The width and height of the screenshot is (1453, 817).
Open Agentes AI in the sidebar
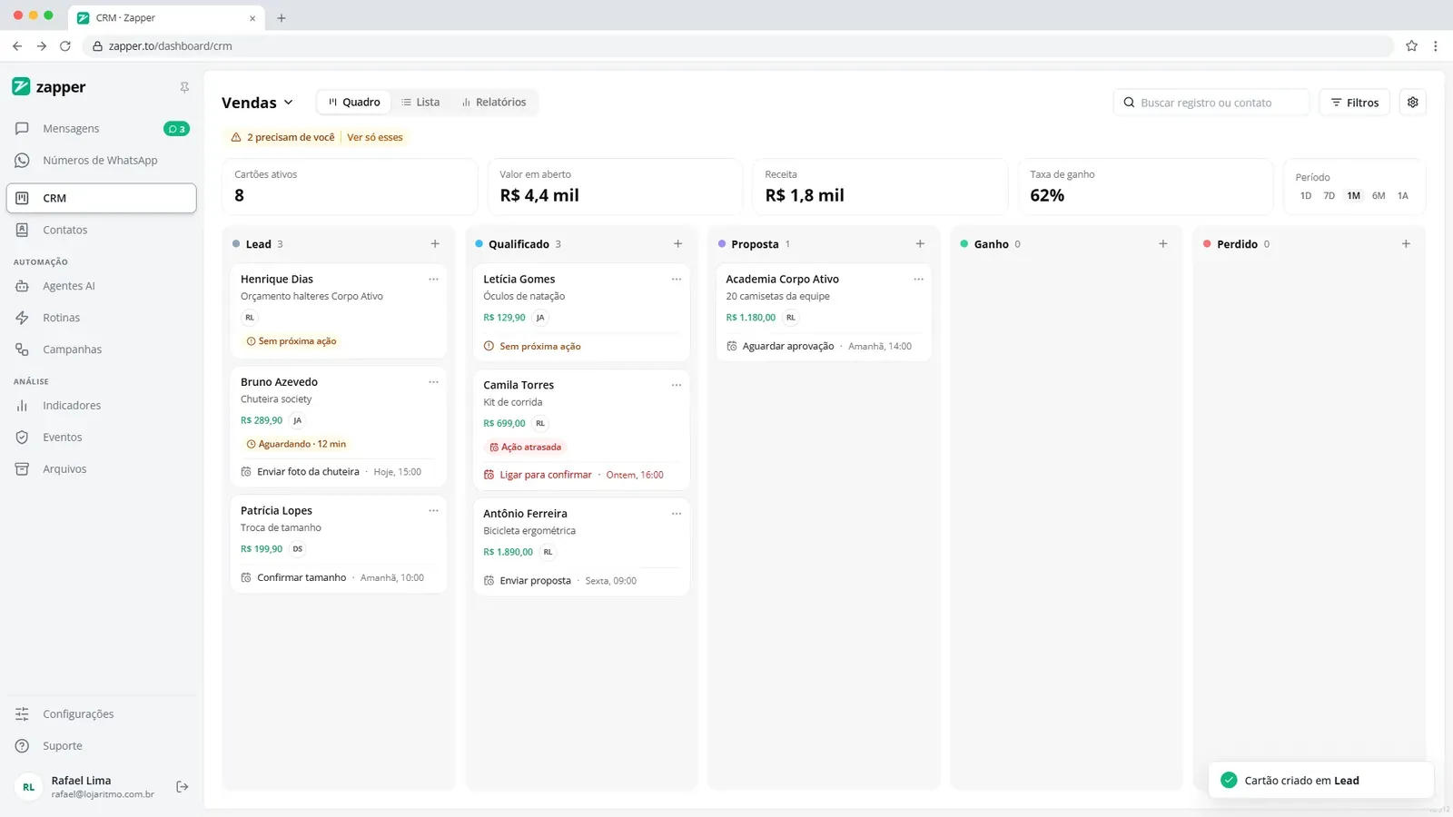point(101,286)
